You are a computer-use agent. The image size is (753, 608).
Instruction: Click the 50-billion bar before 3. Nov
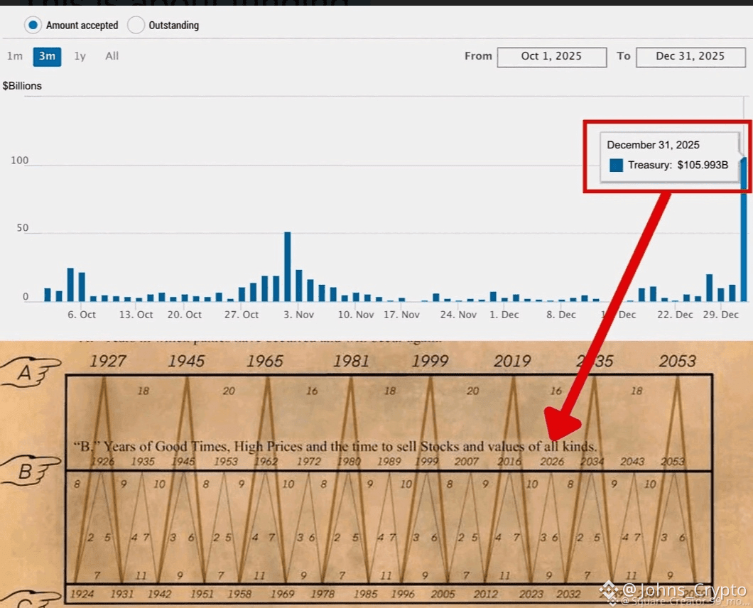(288, 266)
